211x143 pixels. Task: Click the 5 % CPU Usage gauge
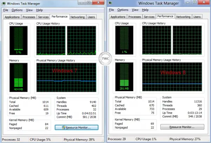click(x=18, y=41)
